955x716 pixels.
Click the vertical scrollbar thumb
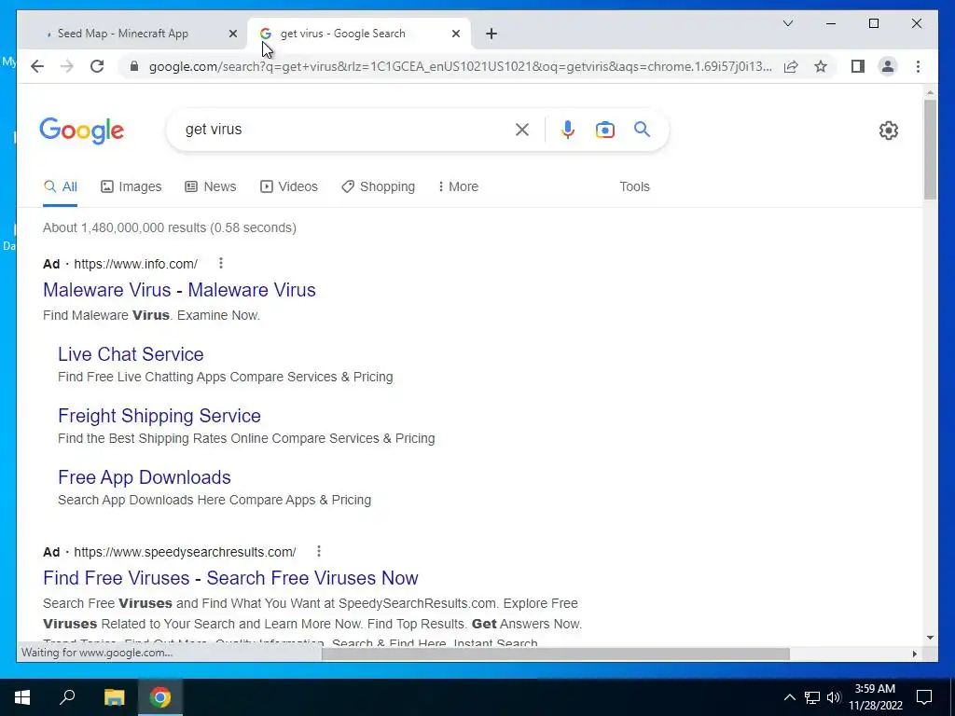tap(930, 148)
